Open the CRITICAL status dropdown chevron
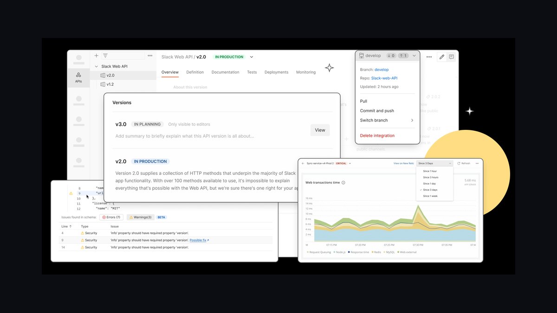Screen dimensions: 557x313 [350, 163]
